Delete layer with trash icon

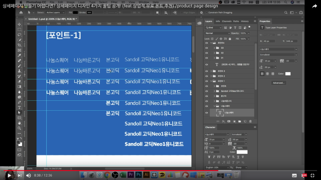pos(251,121)
